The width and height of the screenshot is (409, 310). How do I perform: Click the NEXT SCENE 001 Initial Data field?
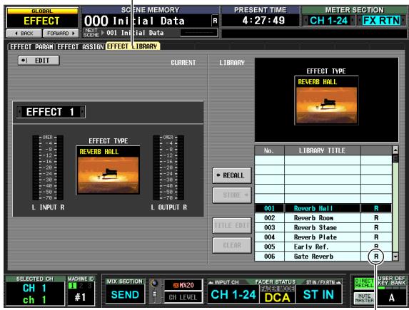pos(135,33)
